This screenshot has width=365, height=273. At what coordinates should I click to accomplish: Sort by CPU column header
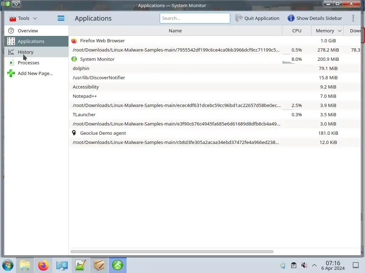coord(297,31)
